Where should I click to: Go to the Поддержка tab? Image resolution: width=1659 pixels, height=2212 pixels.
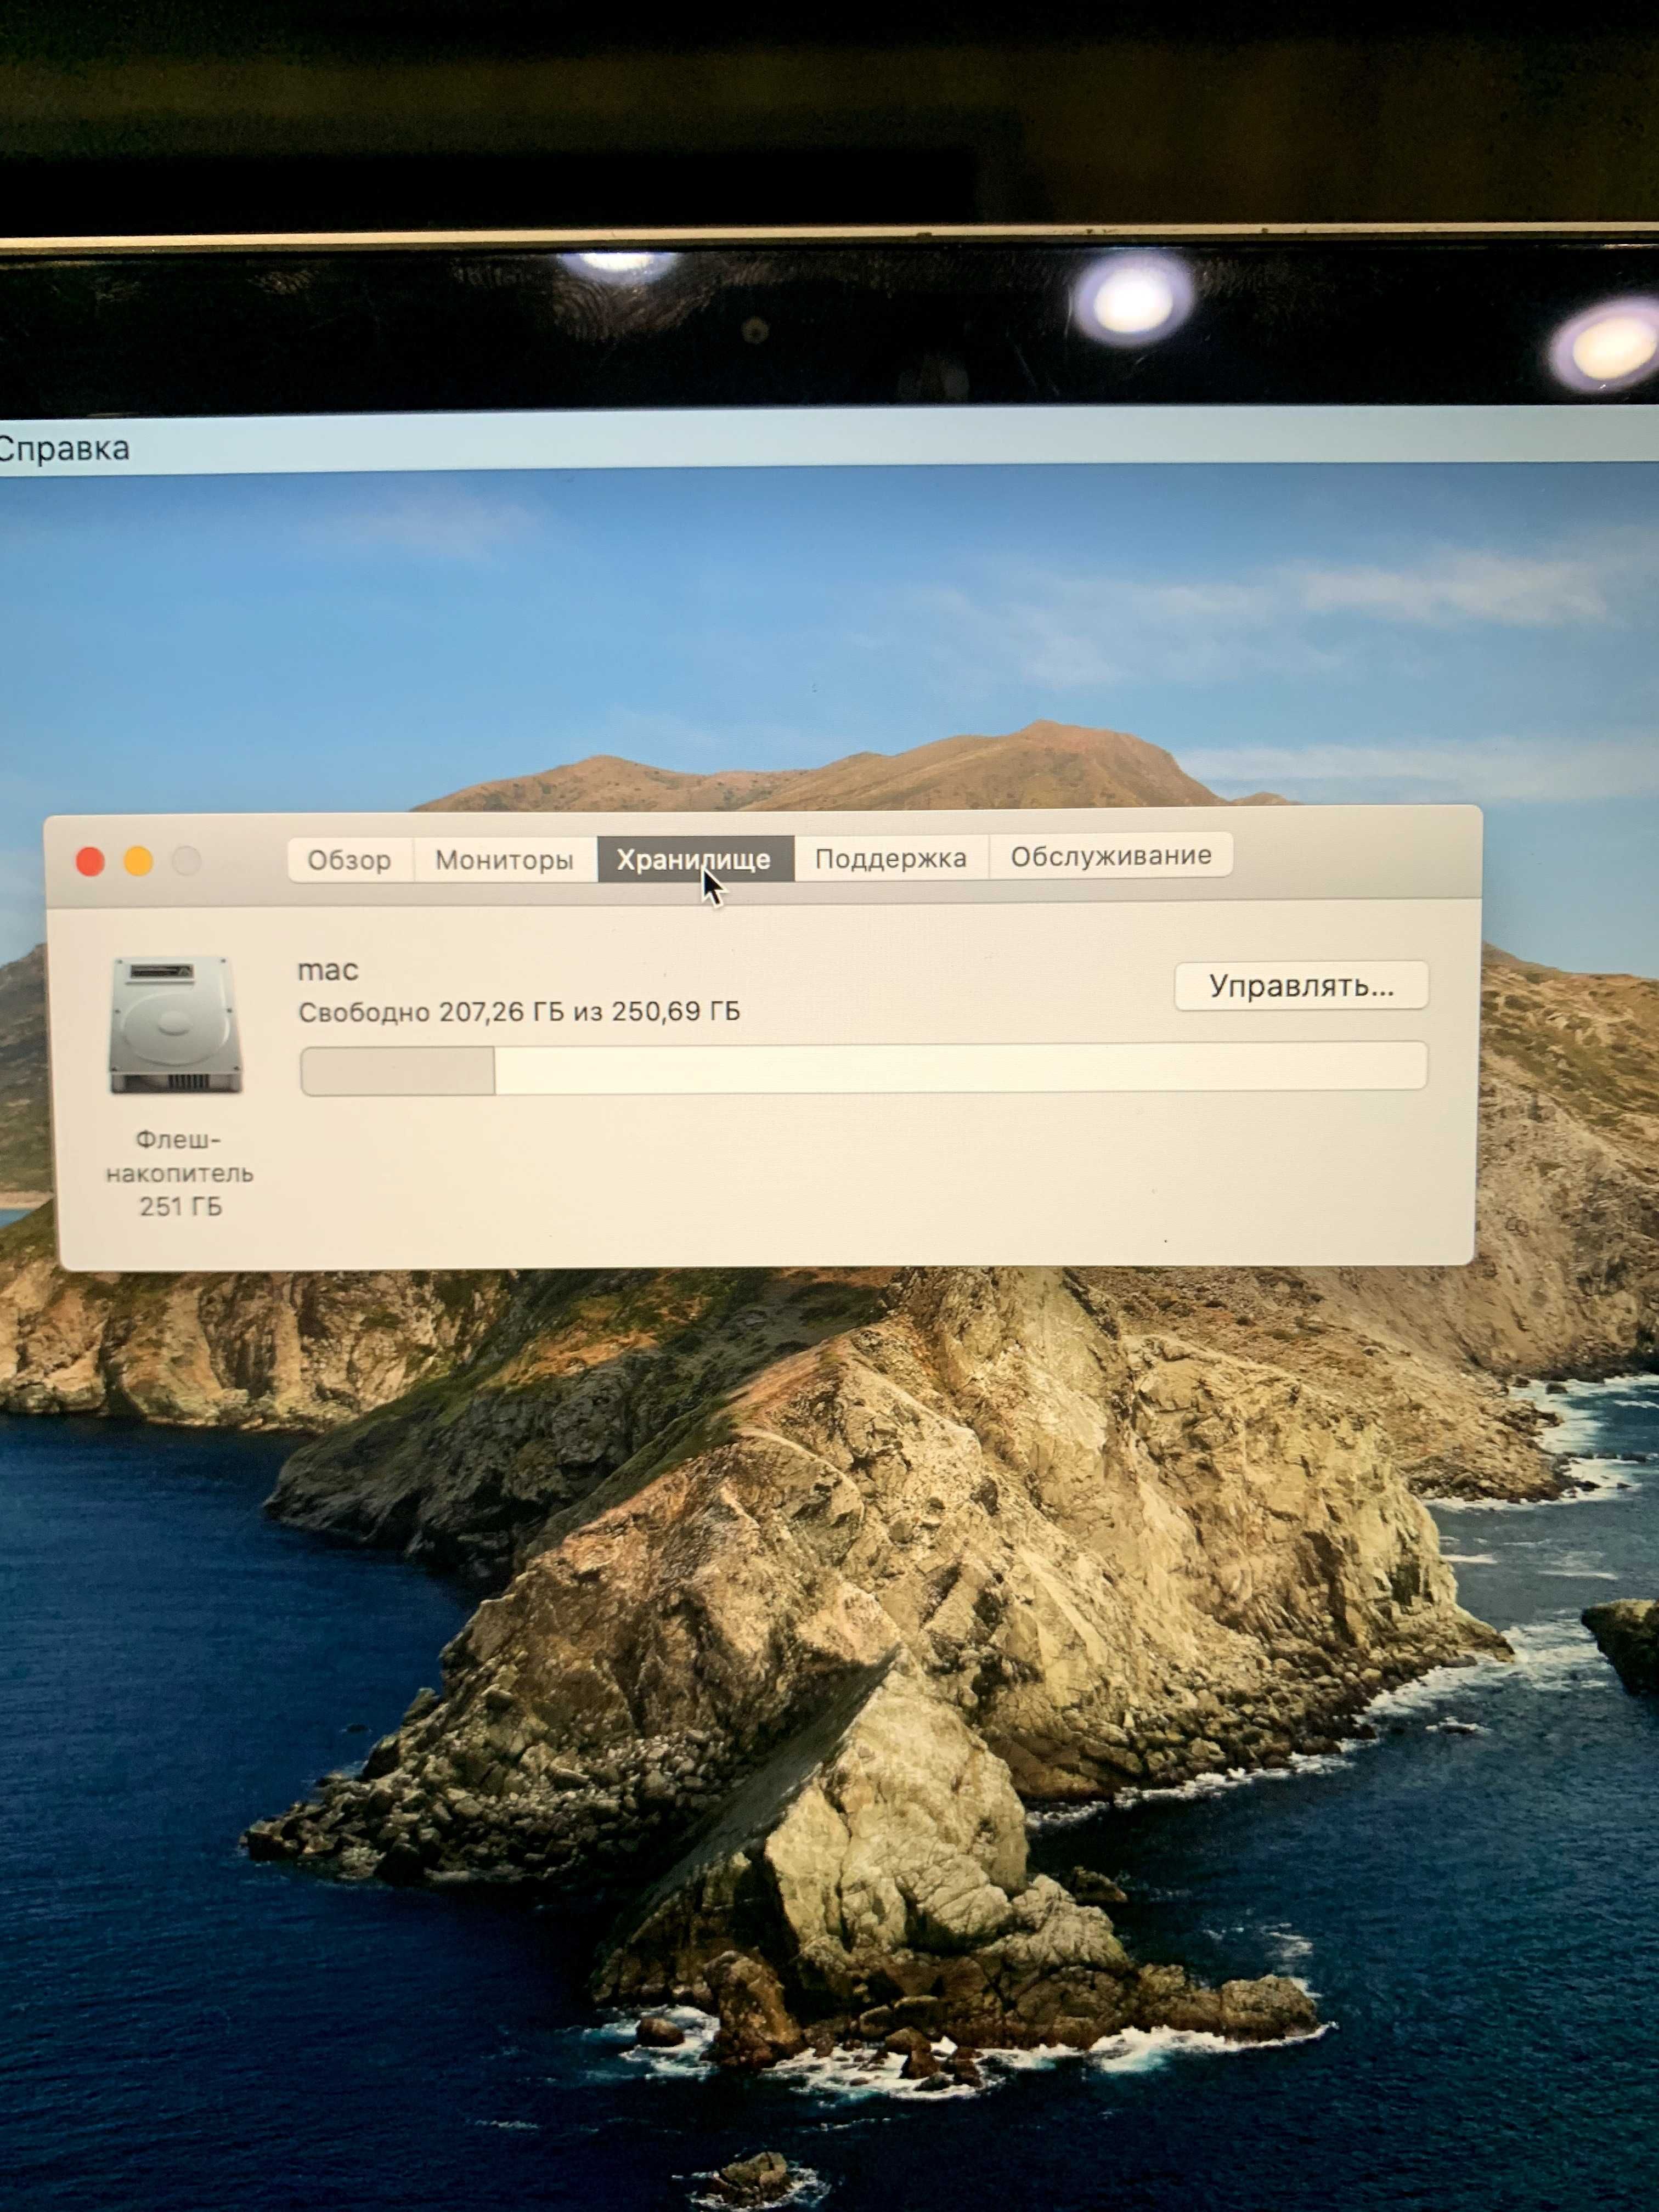(x=891, y=858)
